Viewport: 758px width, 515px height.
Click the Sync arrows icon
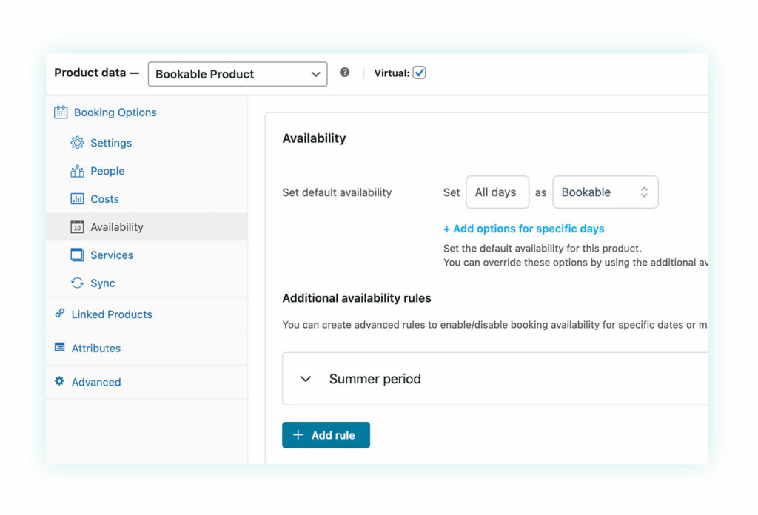pos(77,283)
